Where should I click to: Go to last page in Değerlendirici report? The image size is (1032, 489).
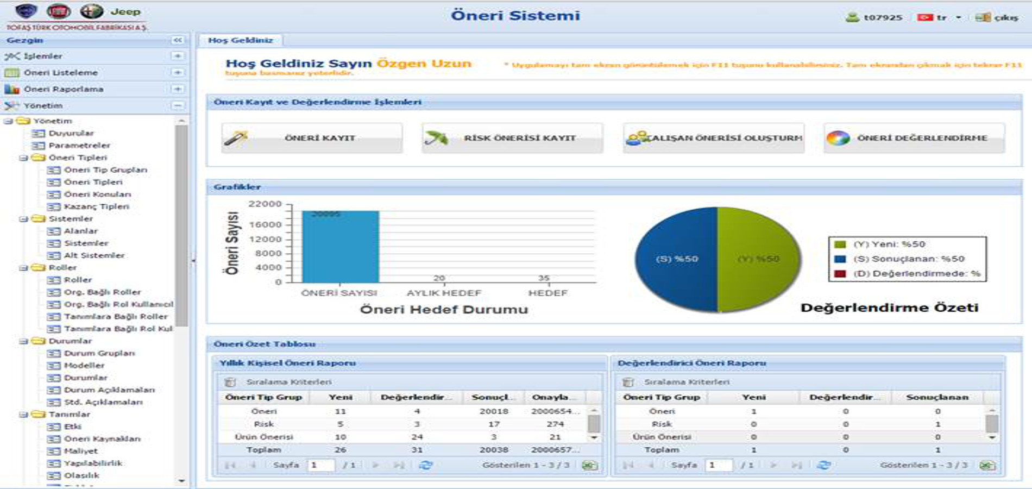point(796,465)
